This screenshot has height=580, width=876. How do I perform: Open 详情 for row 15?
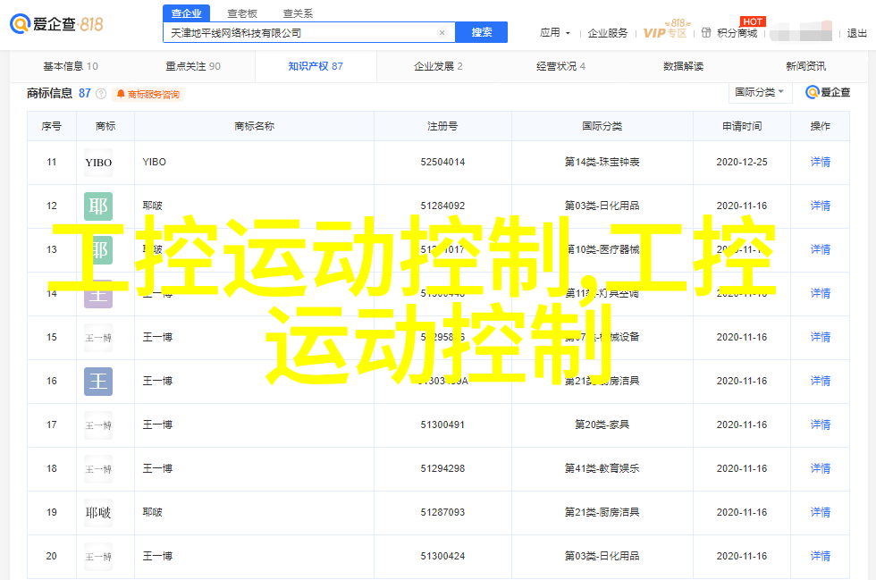821,337
